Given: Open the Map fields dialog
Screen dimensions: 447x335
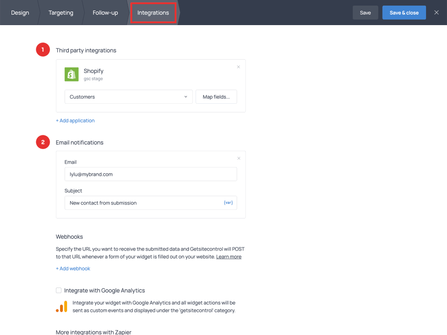Looking at the screenshot, I should [216, 97].
